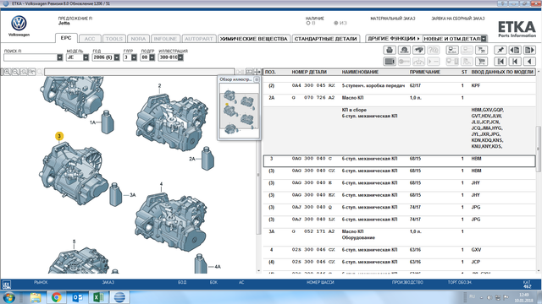Expand the ГОД 2006 dropdown
Screen dimensions: 542x304
117,57
